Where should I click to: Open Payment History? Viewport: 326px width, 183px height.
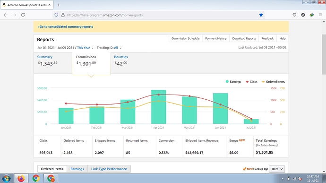216,38
